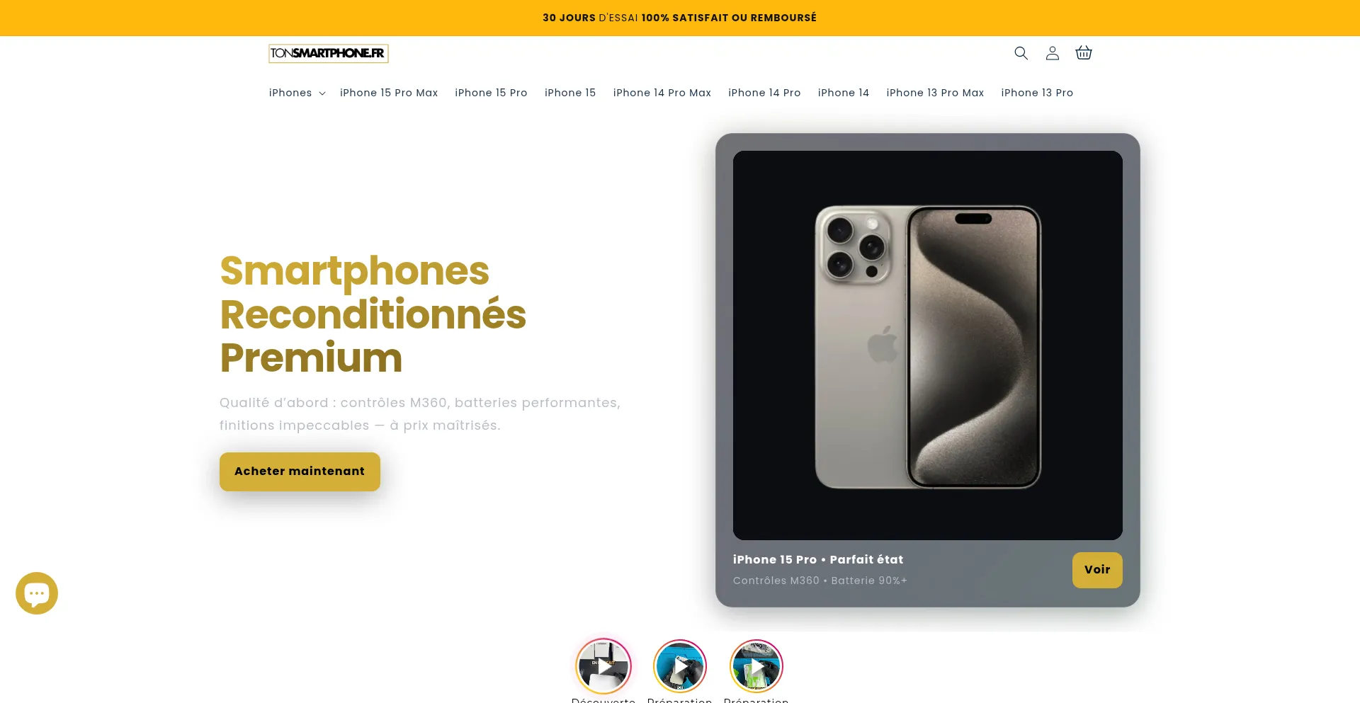Play the rightmost Préparation story video

[x=756, y=666]
